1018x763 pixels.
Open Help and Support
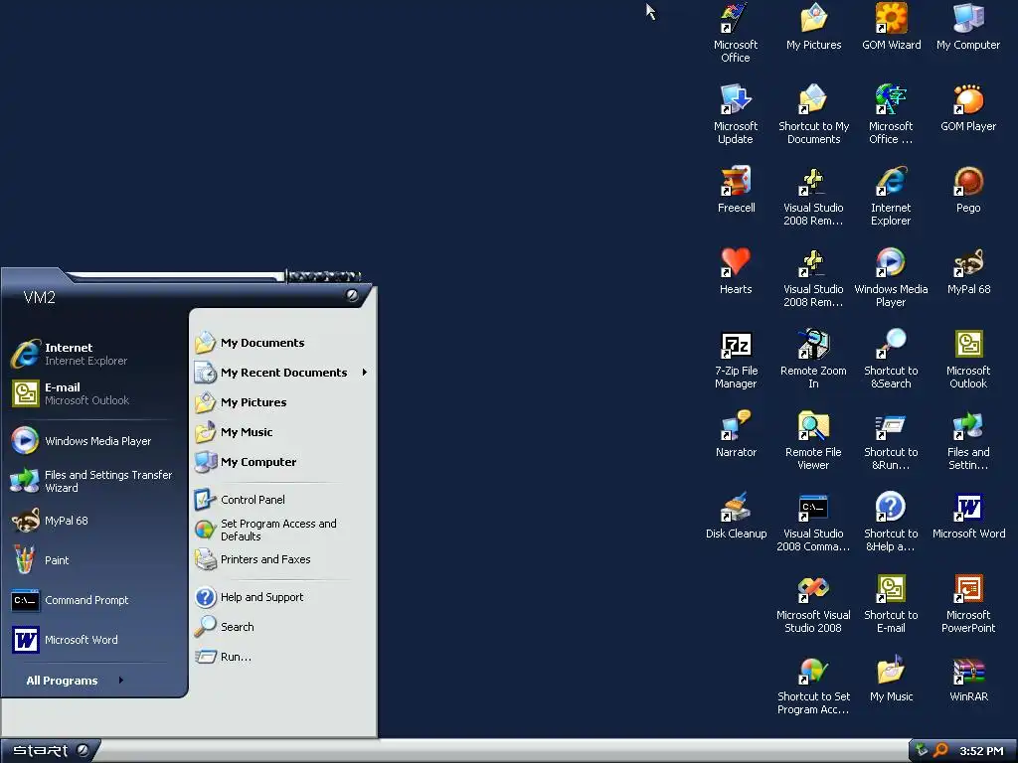pyautogui.click(x=282, y=597)
